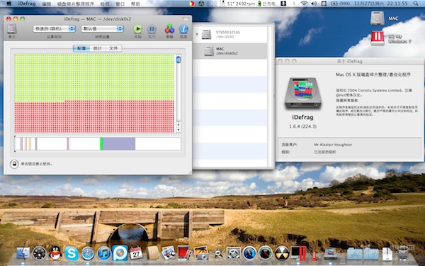
Task: Select the volume icon in the iDefrag toolbar
Action: (x=12, y=29)
